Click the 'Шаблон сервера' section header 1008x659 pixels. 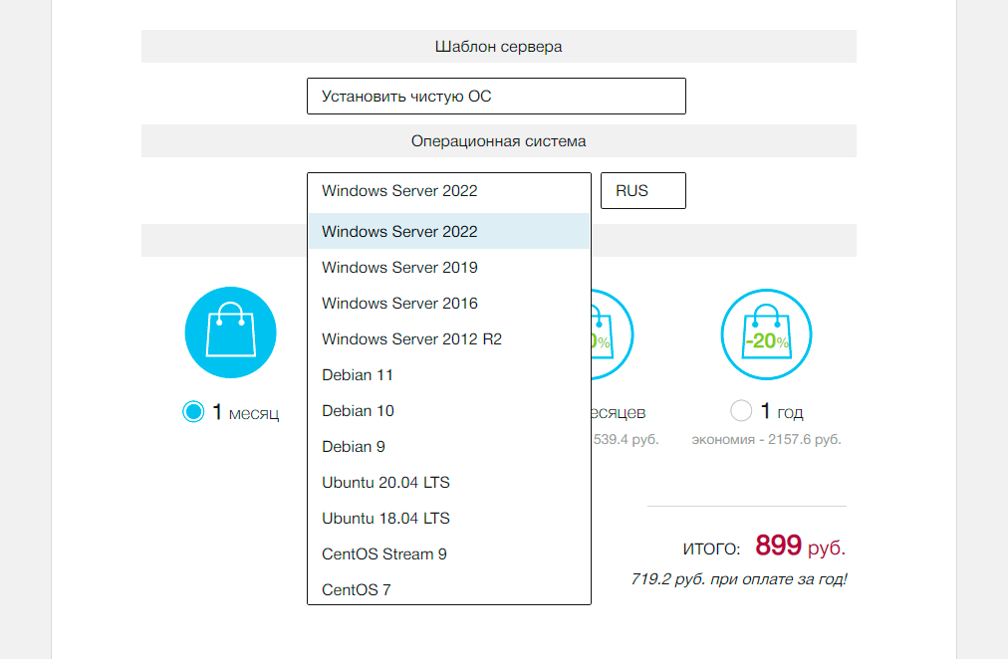(499, 47)
